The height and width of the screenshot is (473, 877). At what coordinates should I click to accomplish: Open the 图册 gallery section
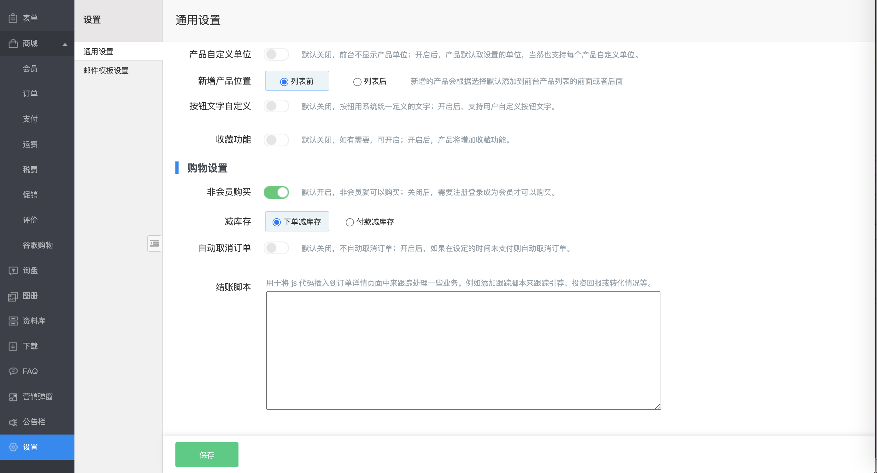pos(30,295)
